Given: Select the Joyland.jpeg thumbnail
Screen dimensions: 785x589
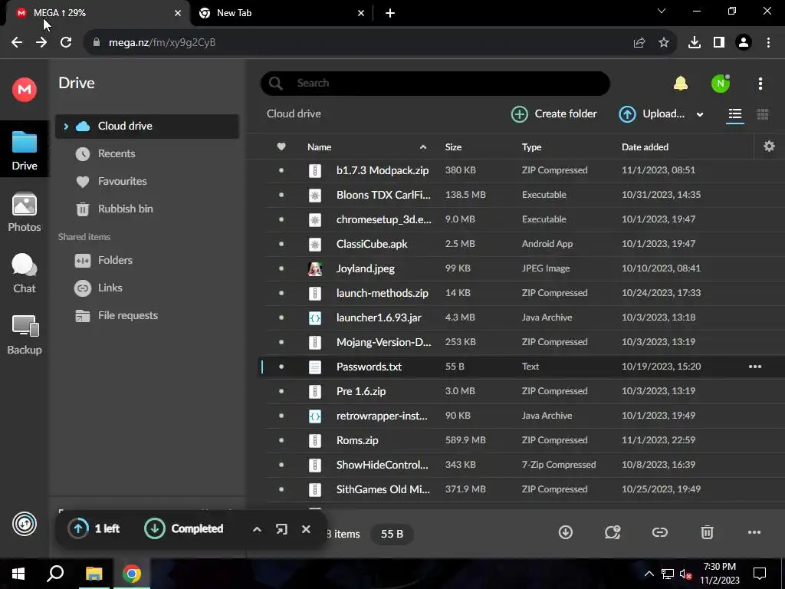Looking at the screenshot, I should click(x=315, y=268).
